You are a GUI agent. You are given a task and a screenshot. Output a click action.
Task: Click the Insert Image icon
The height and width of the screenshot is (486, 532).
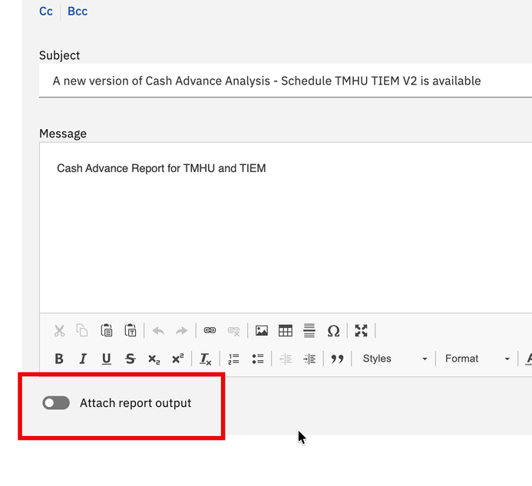click(262, 330)
